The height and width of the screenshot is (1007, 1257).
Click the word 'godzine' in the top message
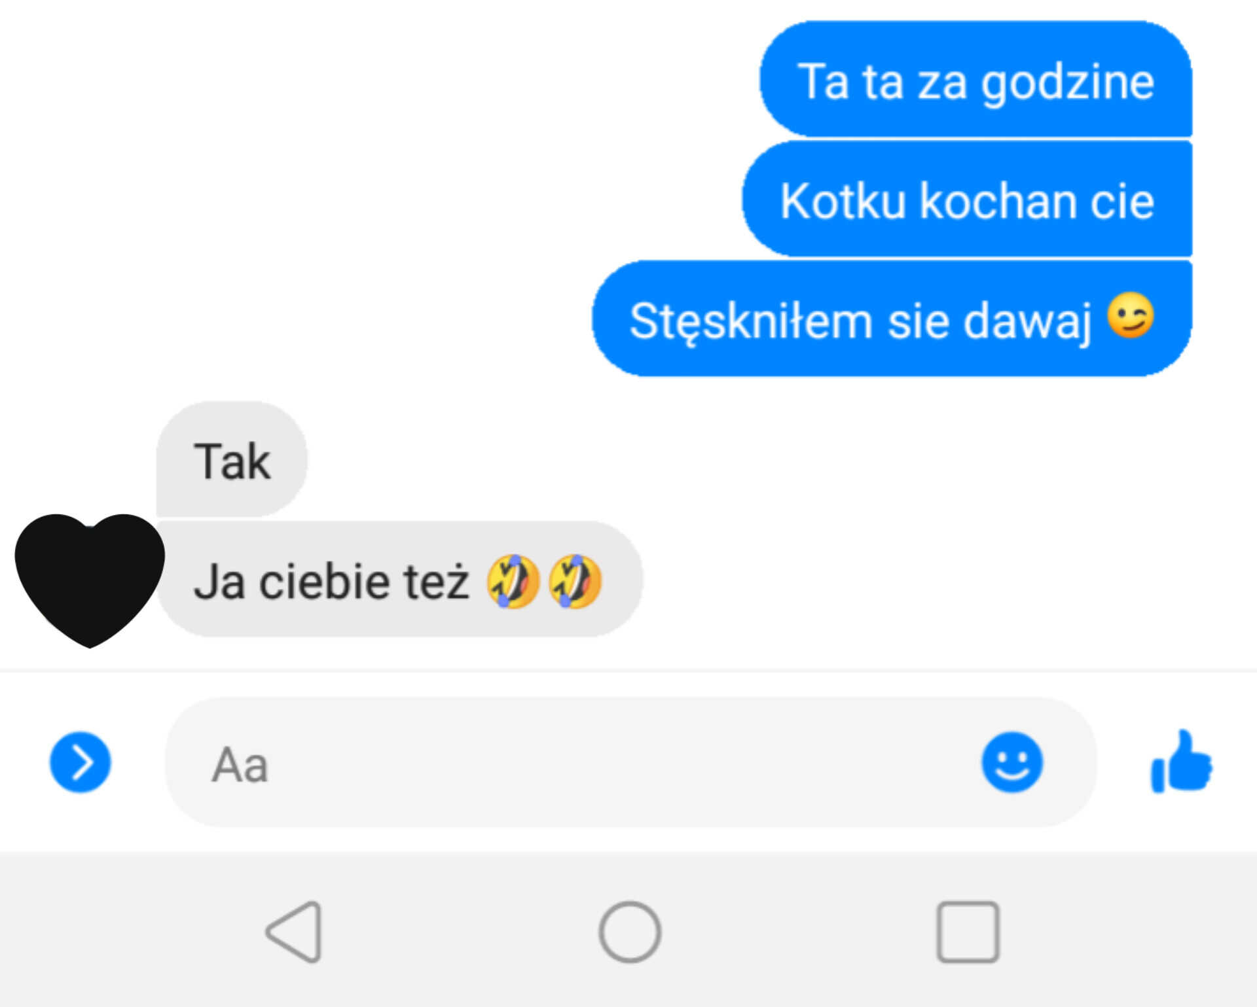pos(1068,84)
